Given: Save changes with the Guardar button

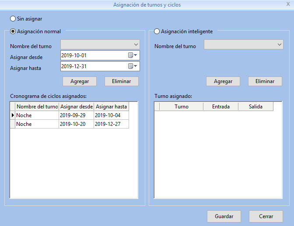Looking at the screenshot, I should pos(224,216).
